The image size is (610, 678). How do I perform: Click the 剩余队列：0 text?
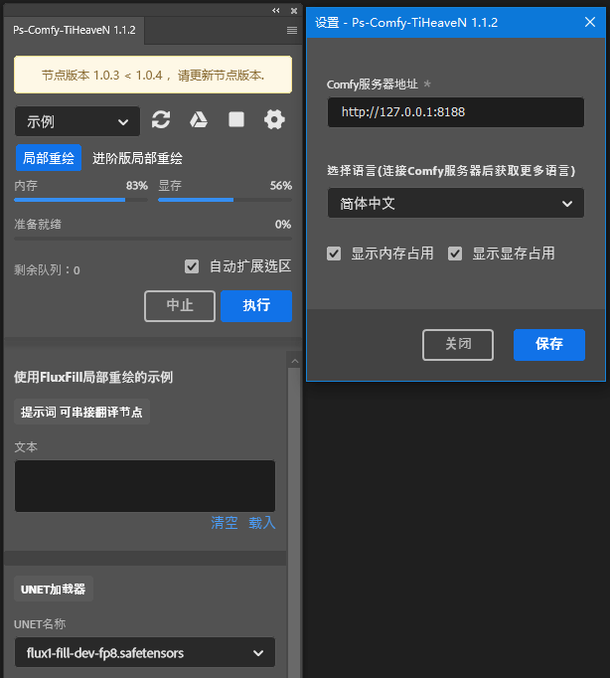coord(47,270)
